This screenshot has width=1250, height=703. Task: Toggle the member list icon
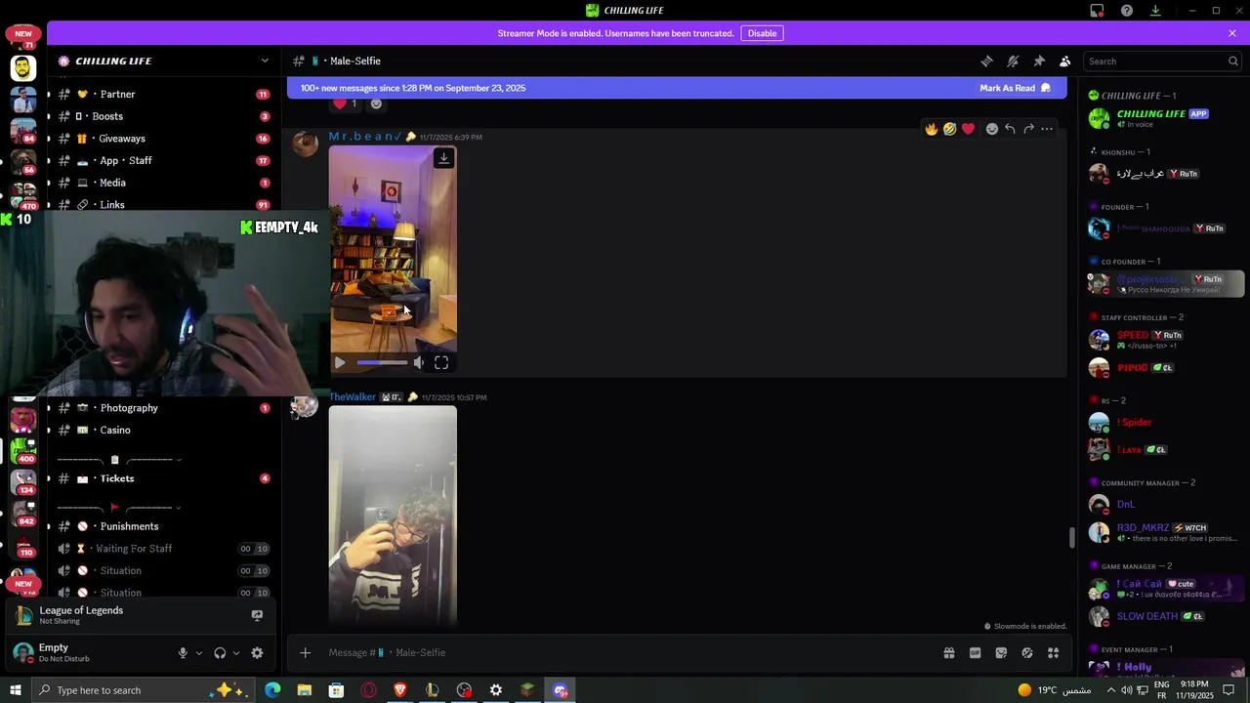(x=1064, y=61)
